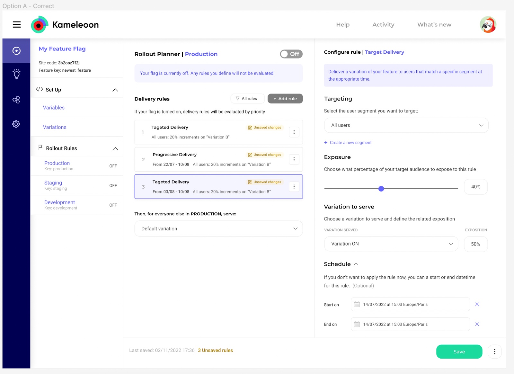Select the Progressive Delivery rule card
514x374 pixels.
(x=218, y=159)
